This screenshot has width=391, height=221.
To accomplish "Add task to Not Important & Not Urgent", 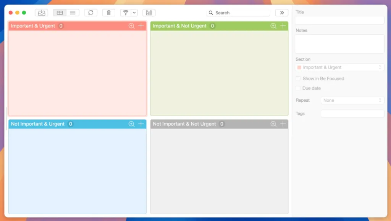I will (283, 124).
